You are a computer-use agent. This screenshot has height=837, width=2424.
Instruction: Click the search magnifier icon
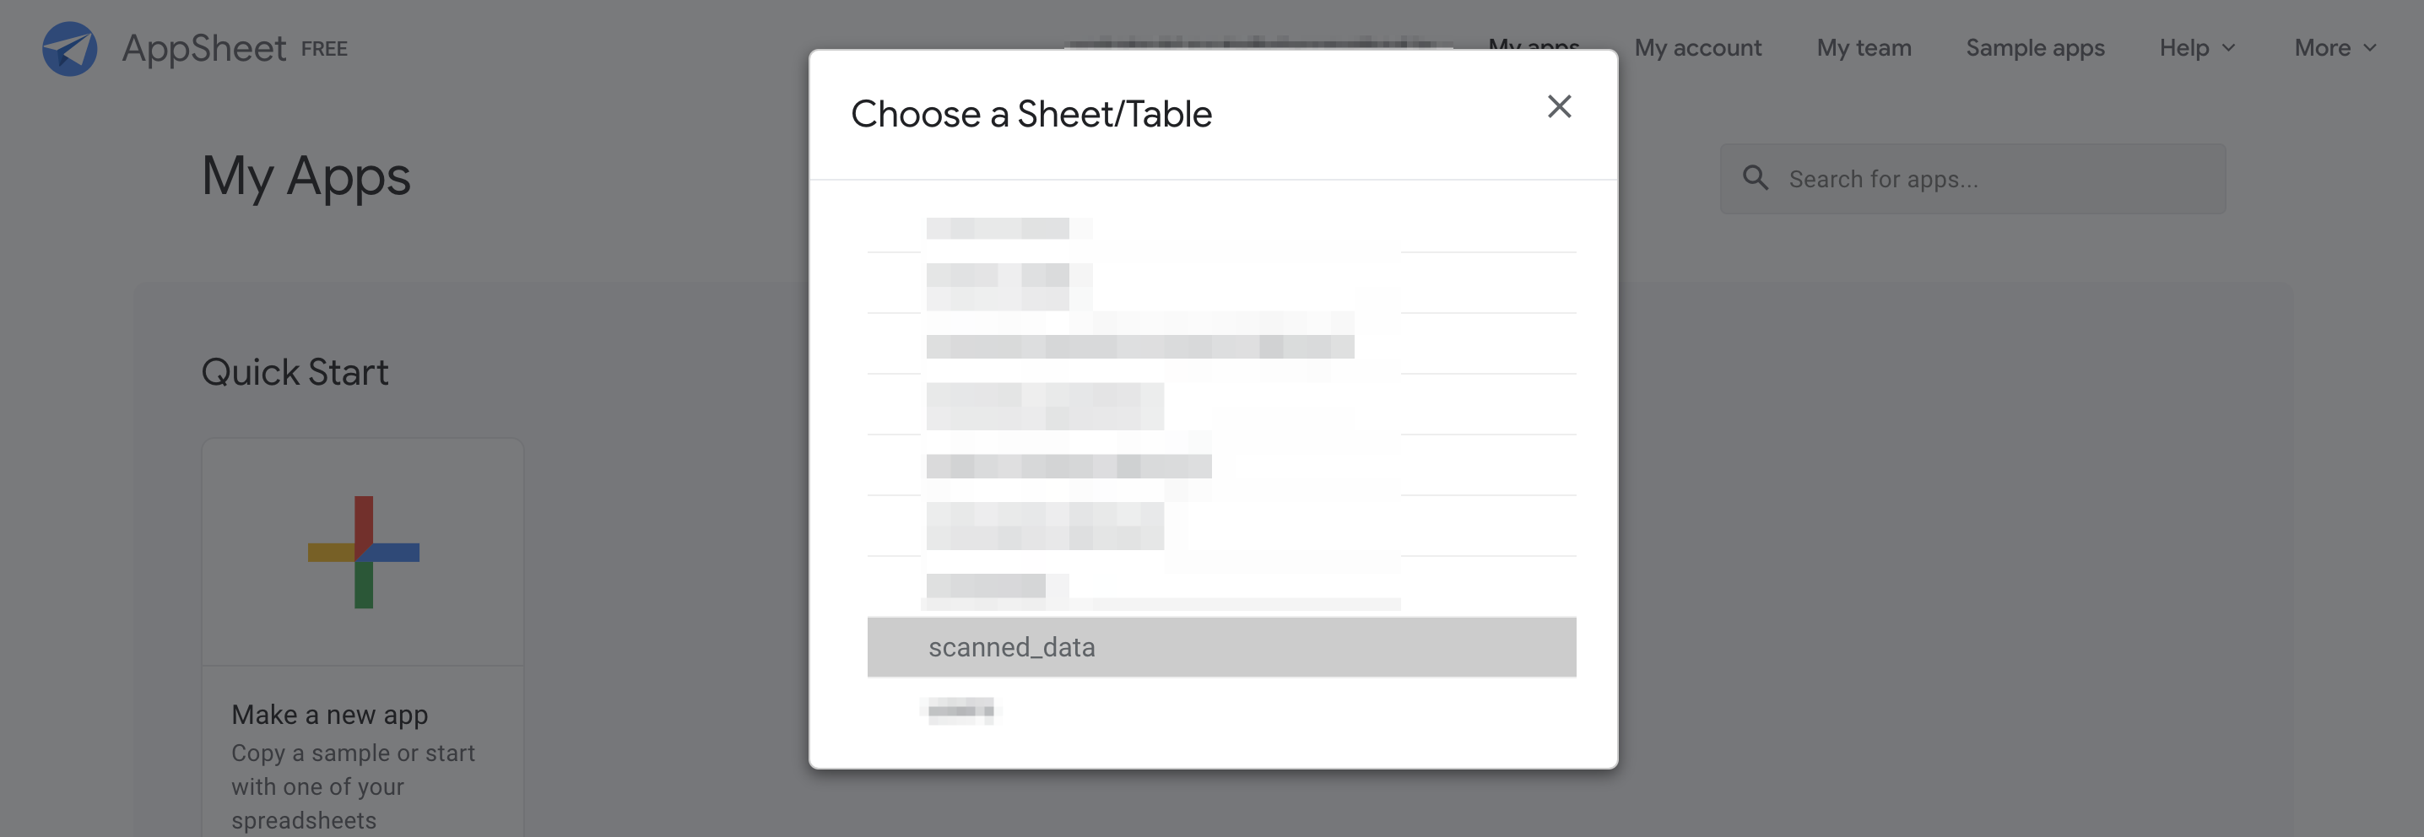click(1755, 178)
